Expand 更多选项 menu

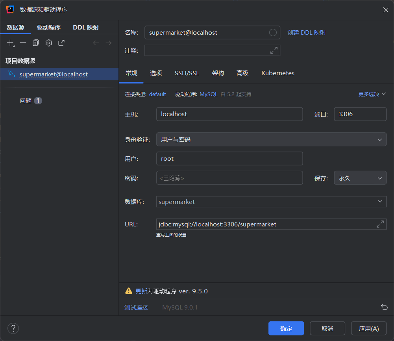(372, 94)
